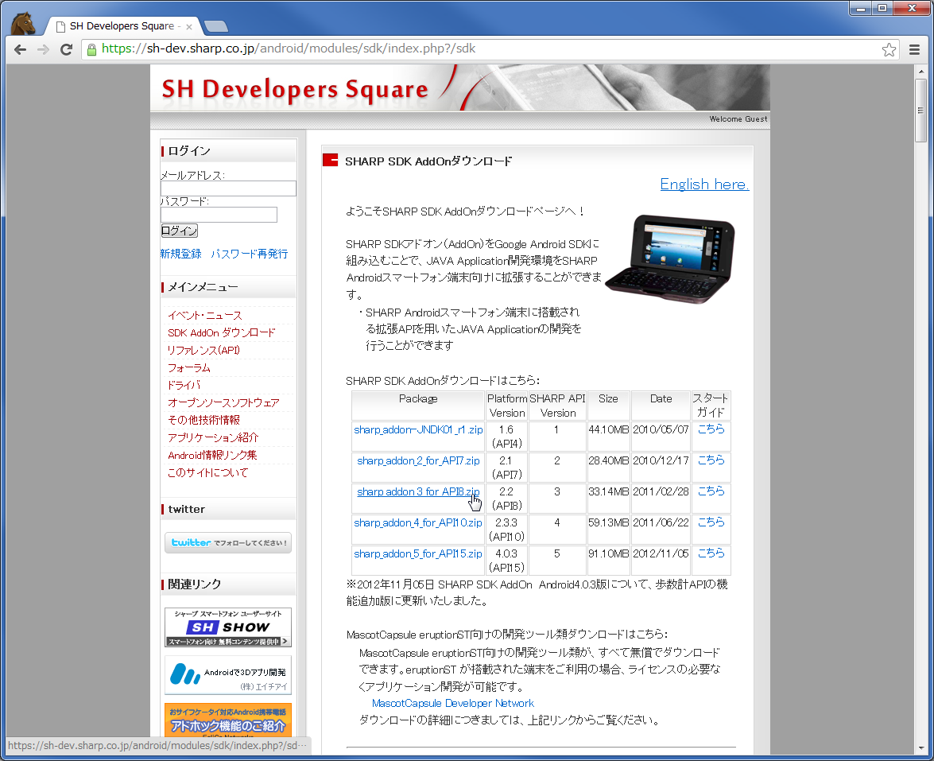934x761 pixels.
Task: Open その他技術情報 menu item
Action: [203, 420]
